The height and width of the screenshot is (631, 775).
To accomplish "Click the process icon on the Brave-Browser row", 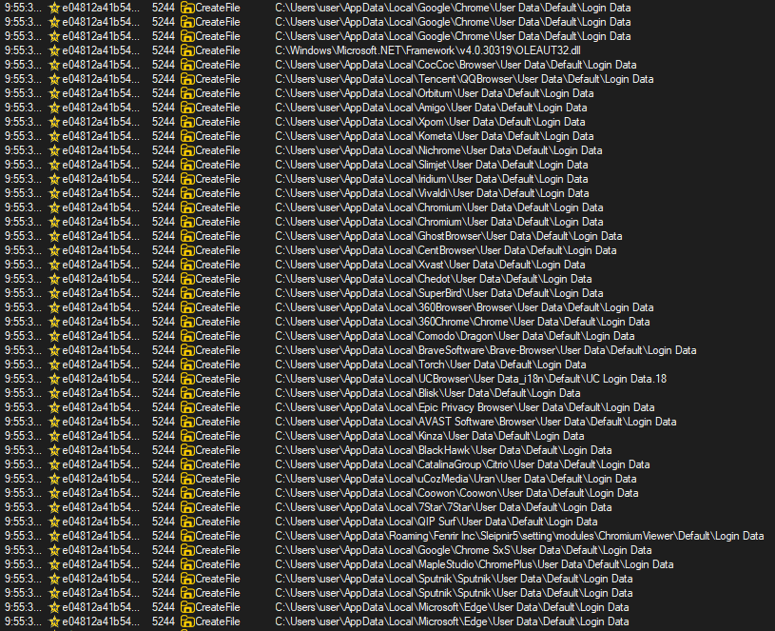I will (x=54, y=350).
